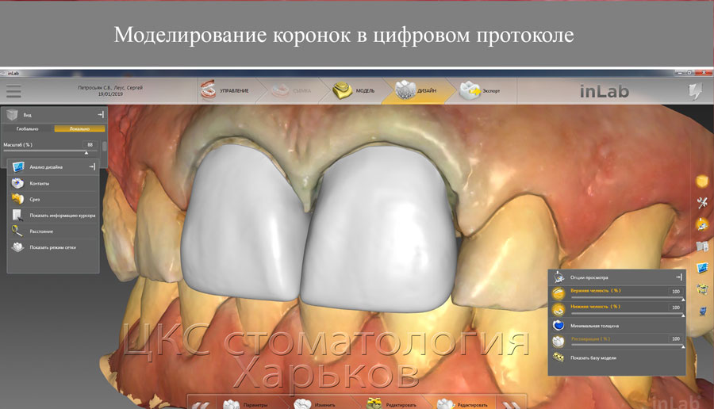This screenshot has height=409, width=714.
Task: Click the cursor info page icon
Action: point(17,215)
